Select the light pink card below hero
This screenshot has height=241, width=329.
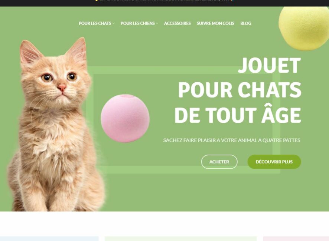tap(296, 239)
